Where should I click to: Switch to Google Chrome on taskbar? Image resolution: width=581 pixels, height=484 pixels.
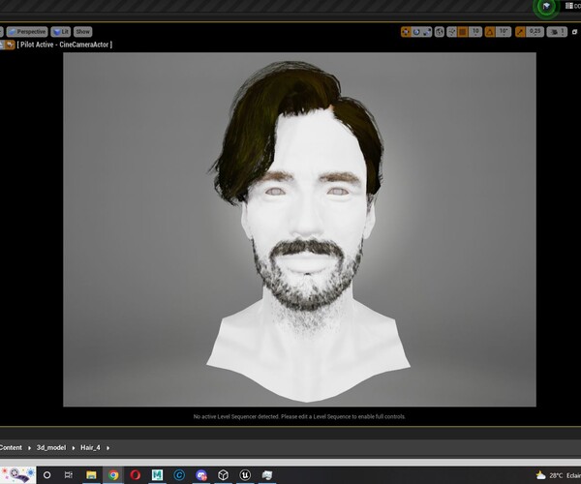[113, 474]
